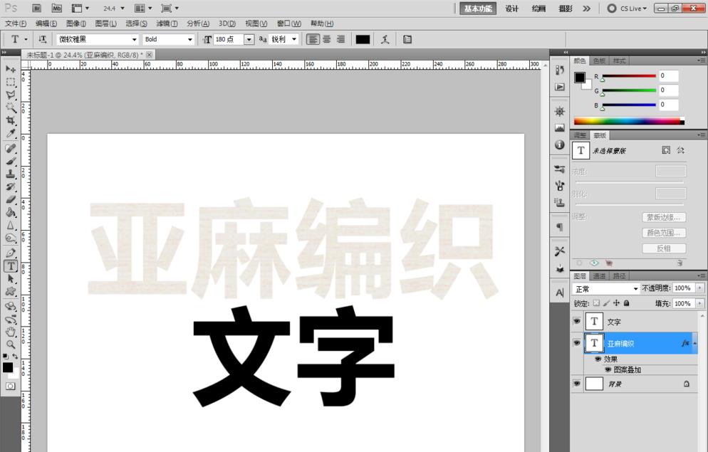Click the 反相 button in the Masks panel
708x452 pixels.
click(x=664, y=248)
